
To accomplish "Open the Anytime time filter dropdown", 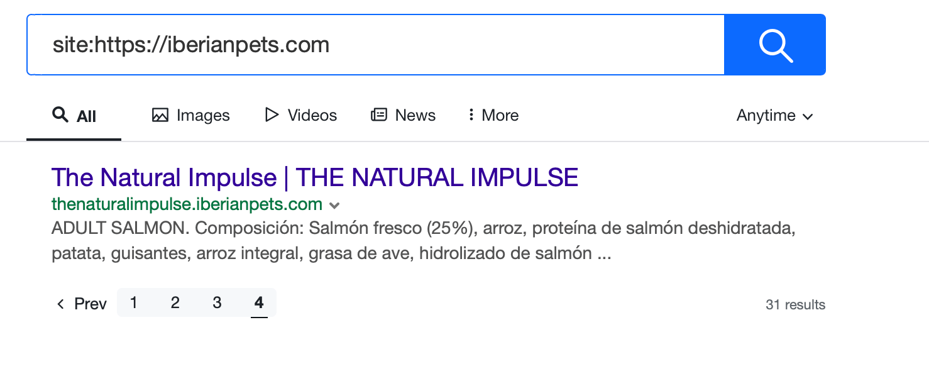I will pyautogui.click(x=775, y=116).
